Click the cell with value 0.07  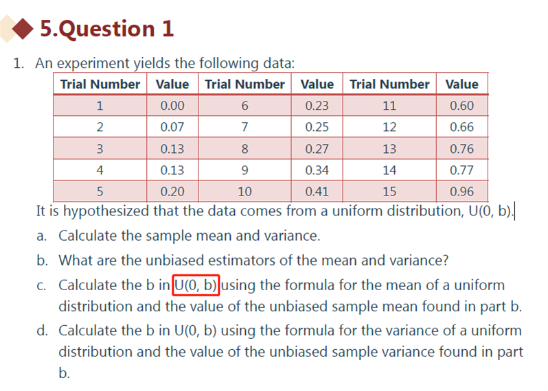(x=172, y=127)
